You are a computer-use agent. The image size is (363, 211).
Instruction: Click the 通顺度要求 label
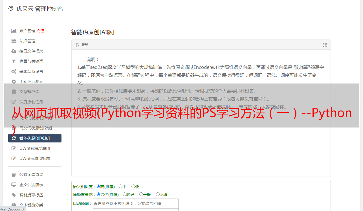click(85, 195)
